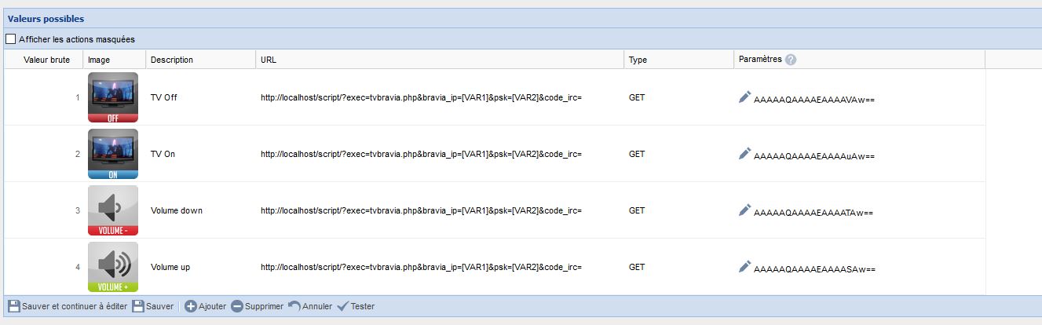Sort by Valeur brute column header
This screenshot has width=1042, height=325.
click(46, 60)
